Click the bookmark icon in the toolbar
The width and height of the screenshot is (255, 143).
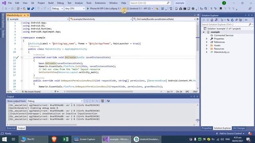pos(221,9)
